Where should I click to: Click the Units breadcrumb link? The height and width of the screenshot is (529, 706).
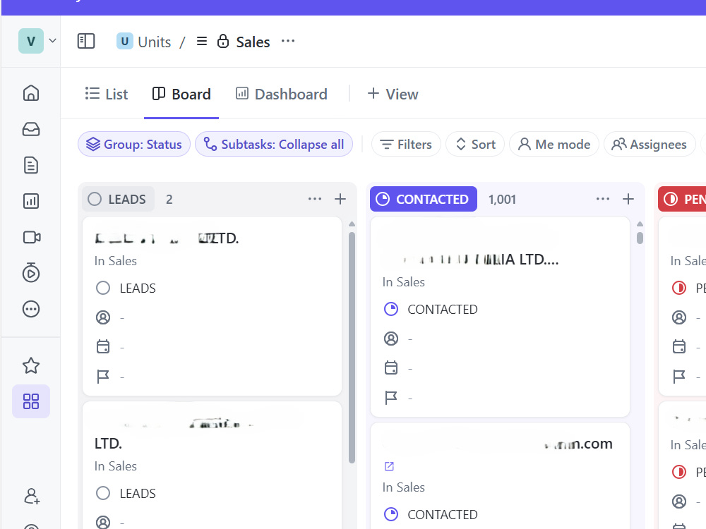click(155, 42)
